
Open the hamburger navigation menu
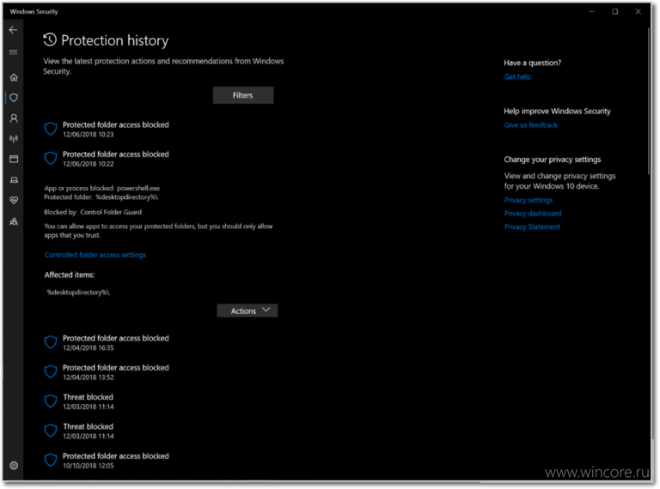14,52
